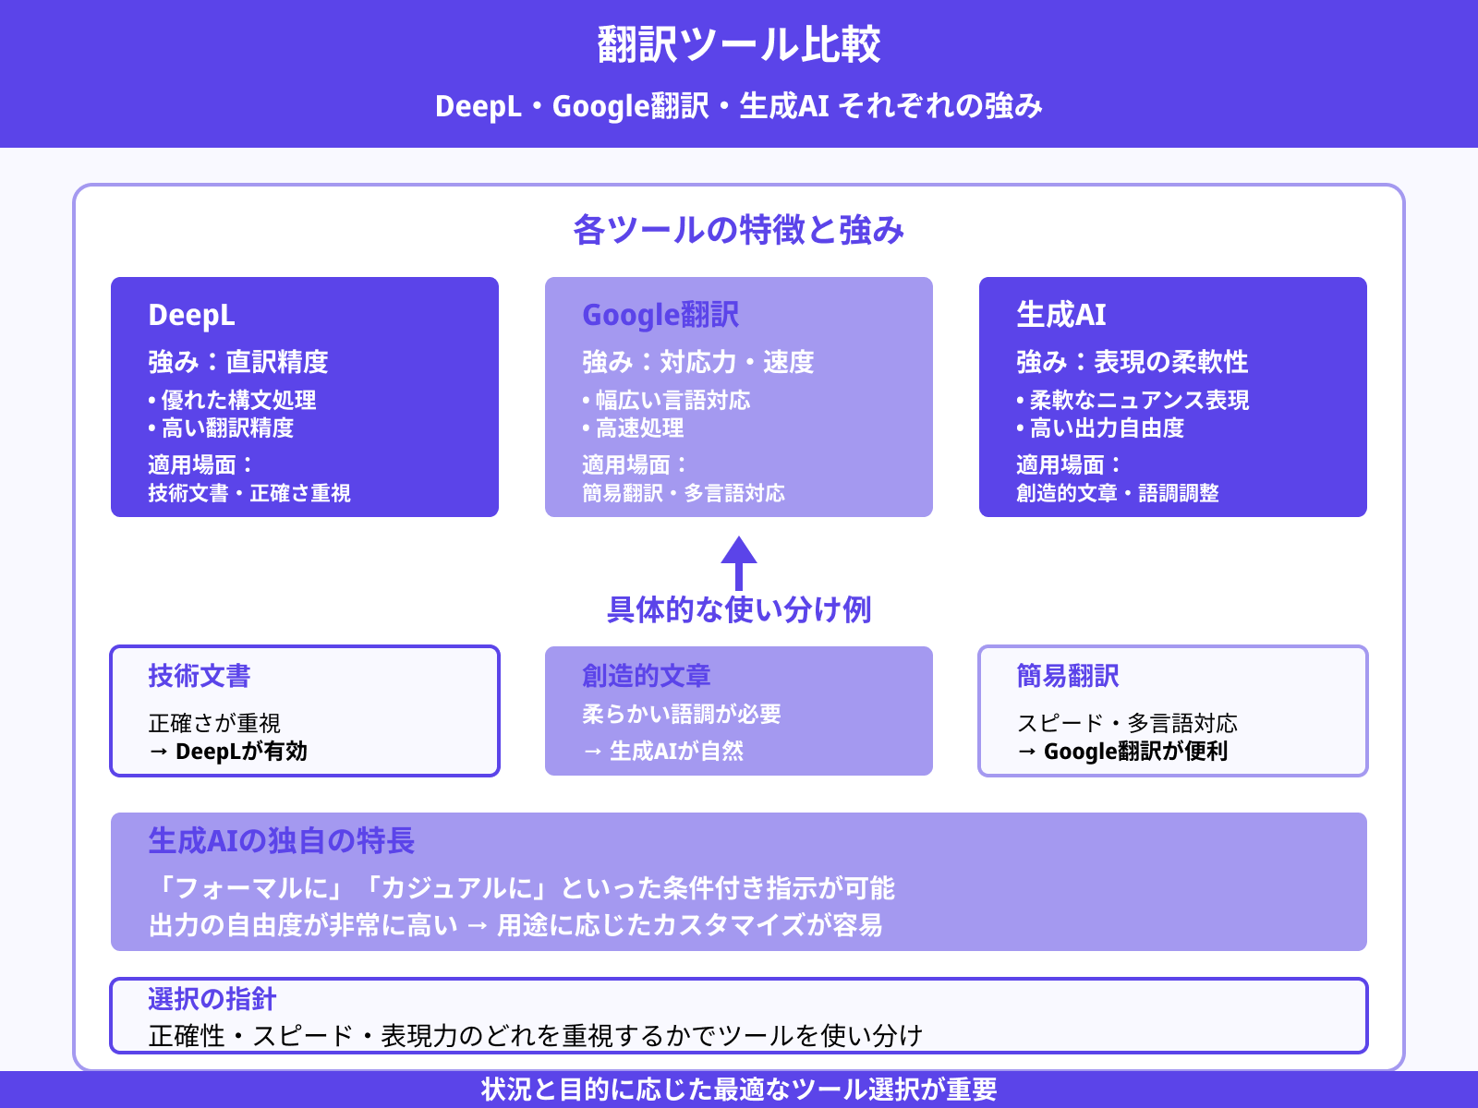Select the 生成AI feature card

coord(1173,397)
